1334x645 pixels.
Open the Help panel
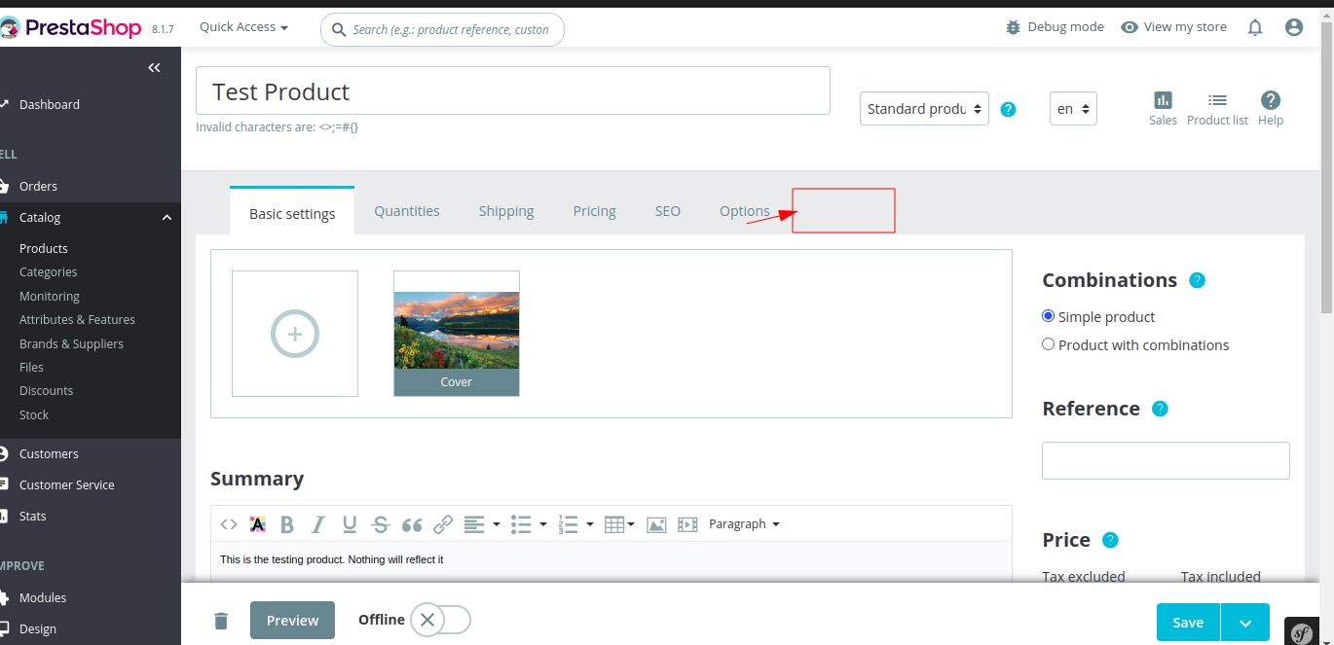coord(1270,108)
